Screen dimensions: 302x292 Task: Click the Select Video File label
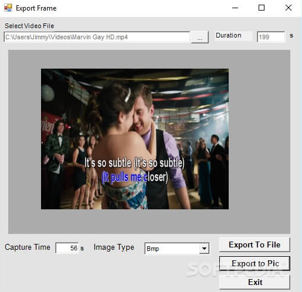click(29, 26)
